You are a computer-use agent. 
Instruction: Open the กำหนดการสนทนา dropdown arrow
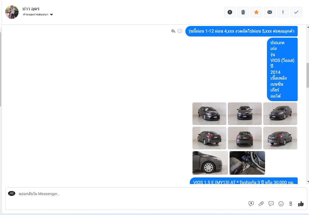(51, 15)
